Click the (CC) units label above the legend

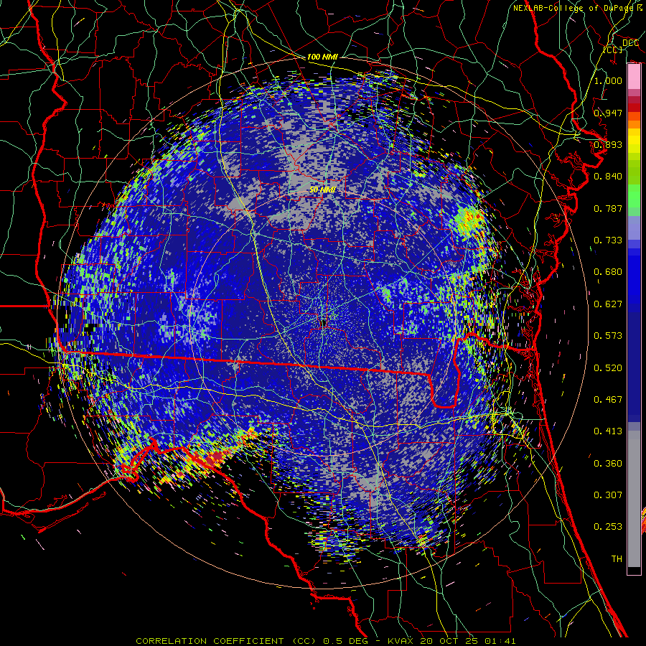click(x=613, y=50)
